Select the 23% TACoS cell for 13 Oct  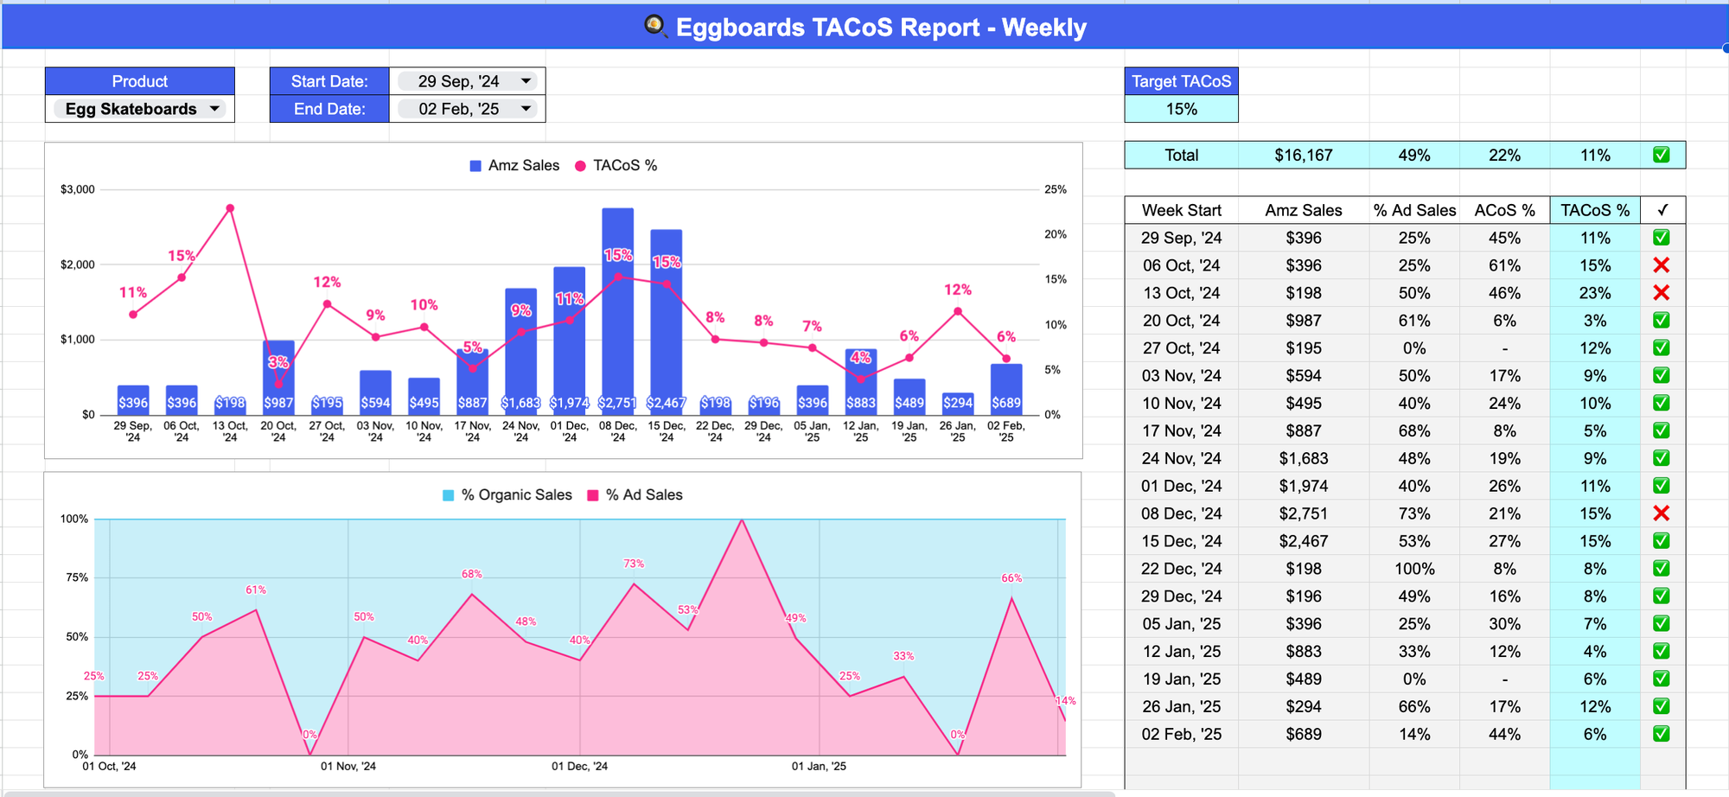(x=1595, y=293)
